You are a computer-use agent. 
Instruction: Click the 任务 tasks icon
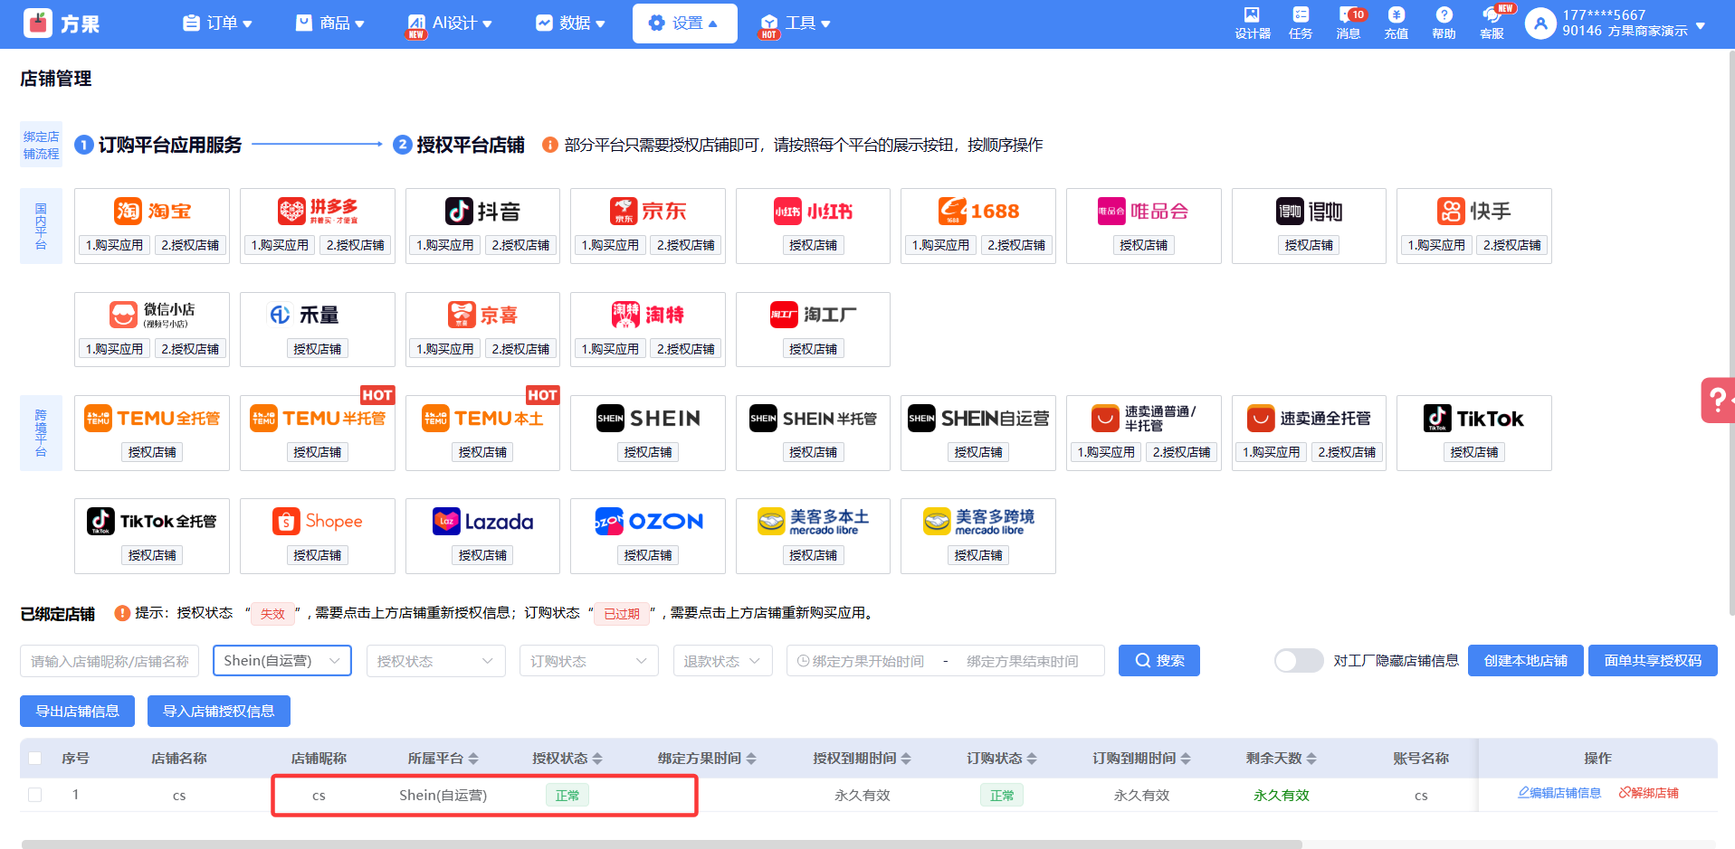coord(1301,23)
